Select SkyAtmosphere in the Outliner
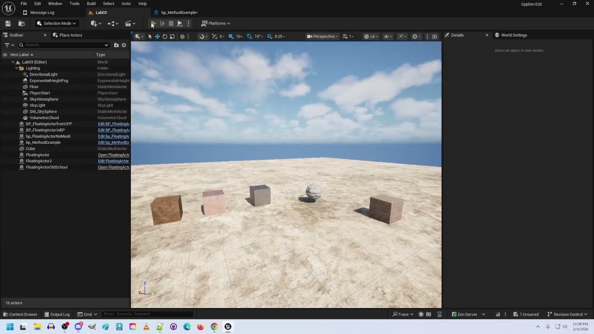The height and width of the screenshot is (334, 594). tap(44, 99)
